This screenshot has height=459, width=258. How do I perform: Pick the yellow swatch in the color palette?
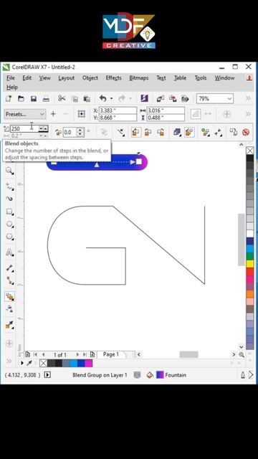[x=250, y=264]
